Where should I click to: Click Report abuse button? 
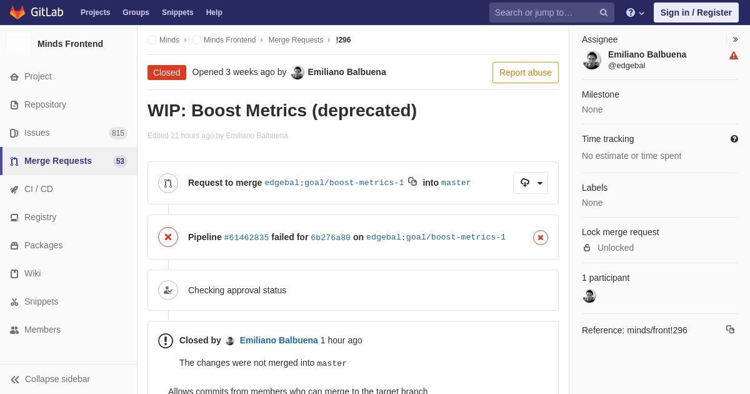click(526, 73)
